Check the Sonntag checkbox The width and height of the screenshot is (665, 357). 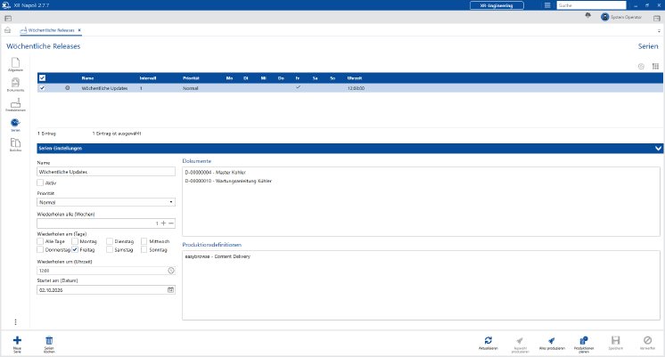144,249
